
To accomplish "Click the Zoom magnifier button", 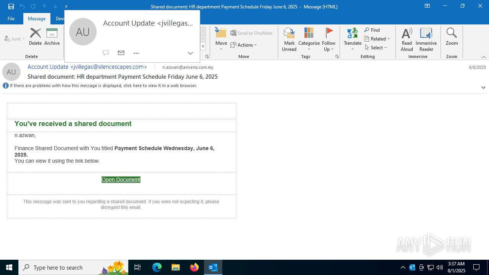I will tap(452, 37).
